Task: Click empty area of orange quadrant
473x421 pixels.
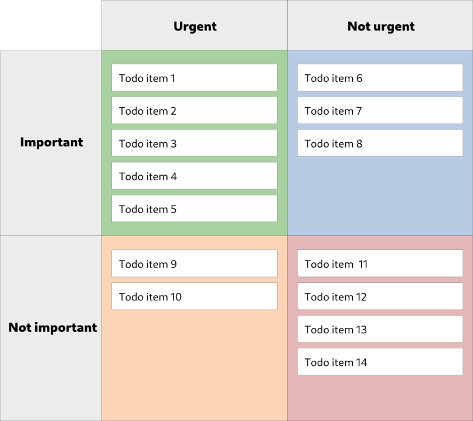Action: [x=194, y=363]
